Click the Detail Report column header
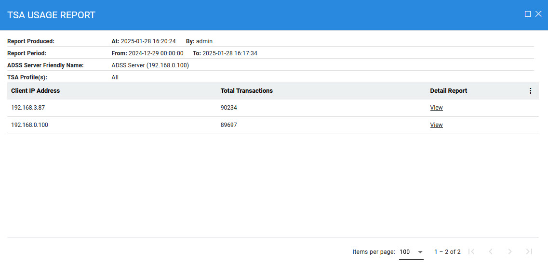The width and height of the screenshot is (548, 263). click(448, 91)
